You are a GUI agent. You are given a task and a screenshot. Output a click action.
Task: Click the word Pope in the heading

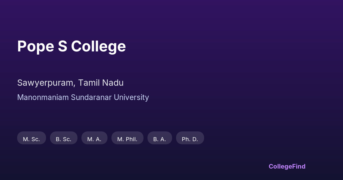(35, 46)
